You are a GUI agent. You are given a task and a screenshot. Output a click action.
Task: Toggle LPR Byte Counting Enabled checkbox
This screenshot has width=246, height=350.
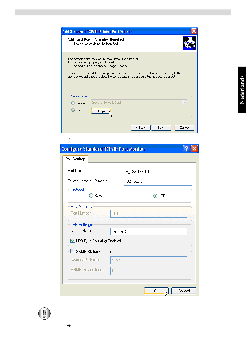(x=73, y=241)
